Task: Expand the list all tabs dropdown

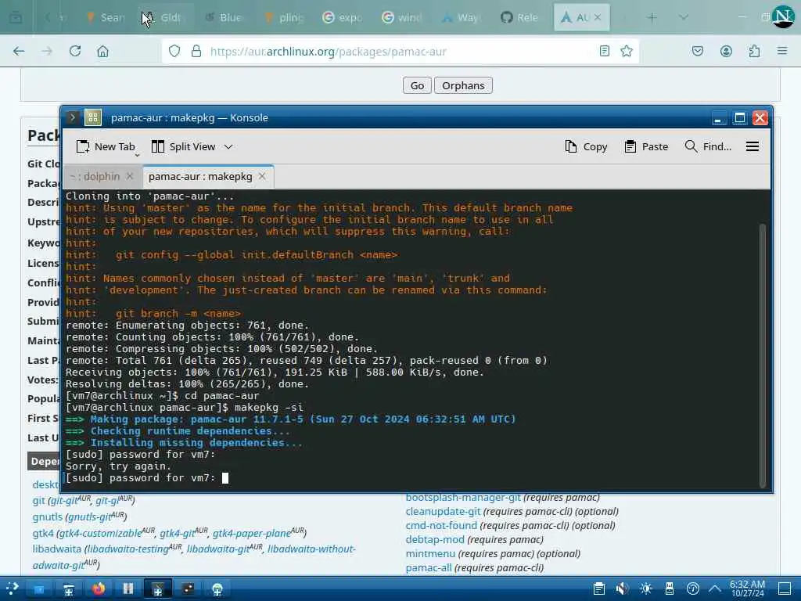Action: [x=684, y=18]
